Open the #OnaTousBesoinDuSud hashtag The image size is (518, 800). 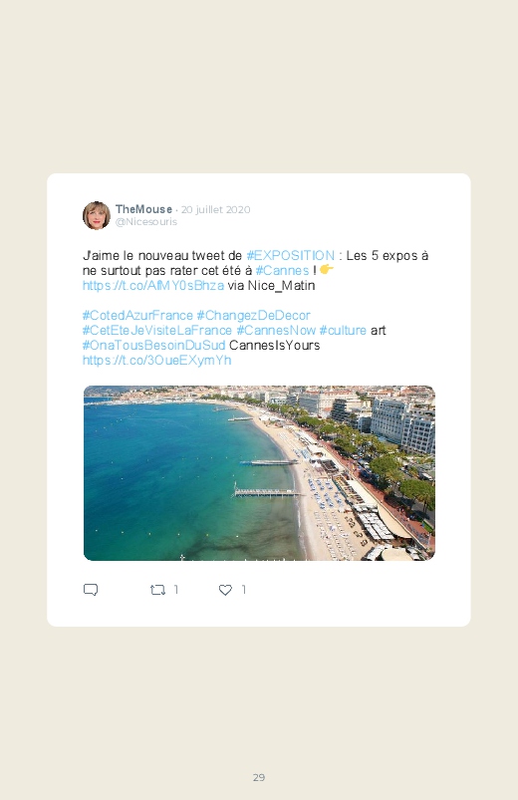point(153,346)
